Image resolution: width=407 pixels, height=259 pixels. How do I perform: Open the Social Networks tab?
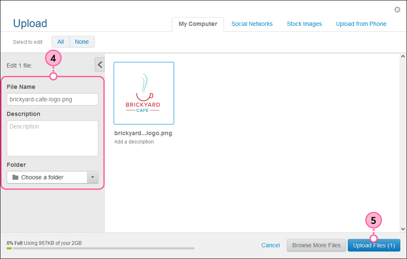(x=252, y=24)
